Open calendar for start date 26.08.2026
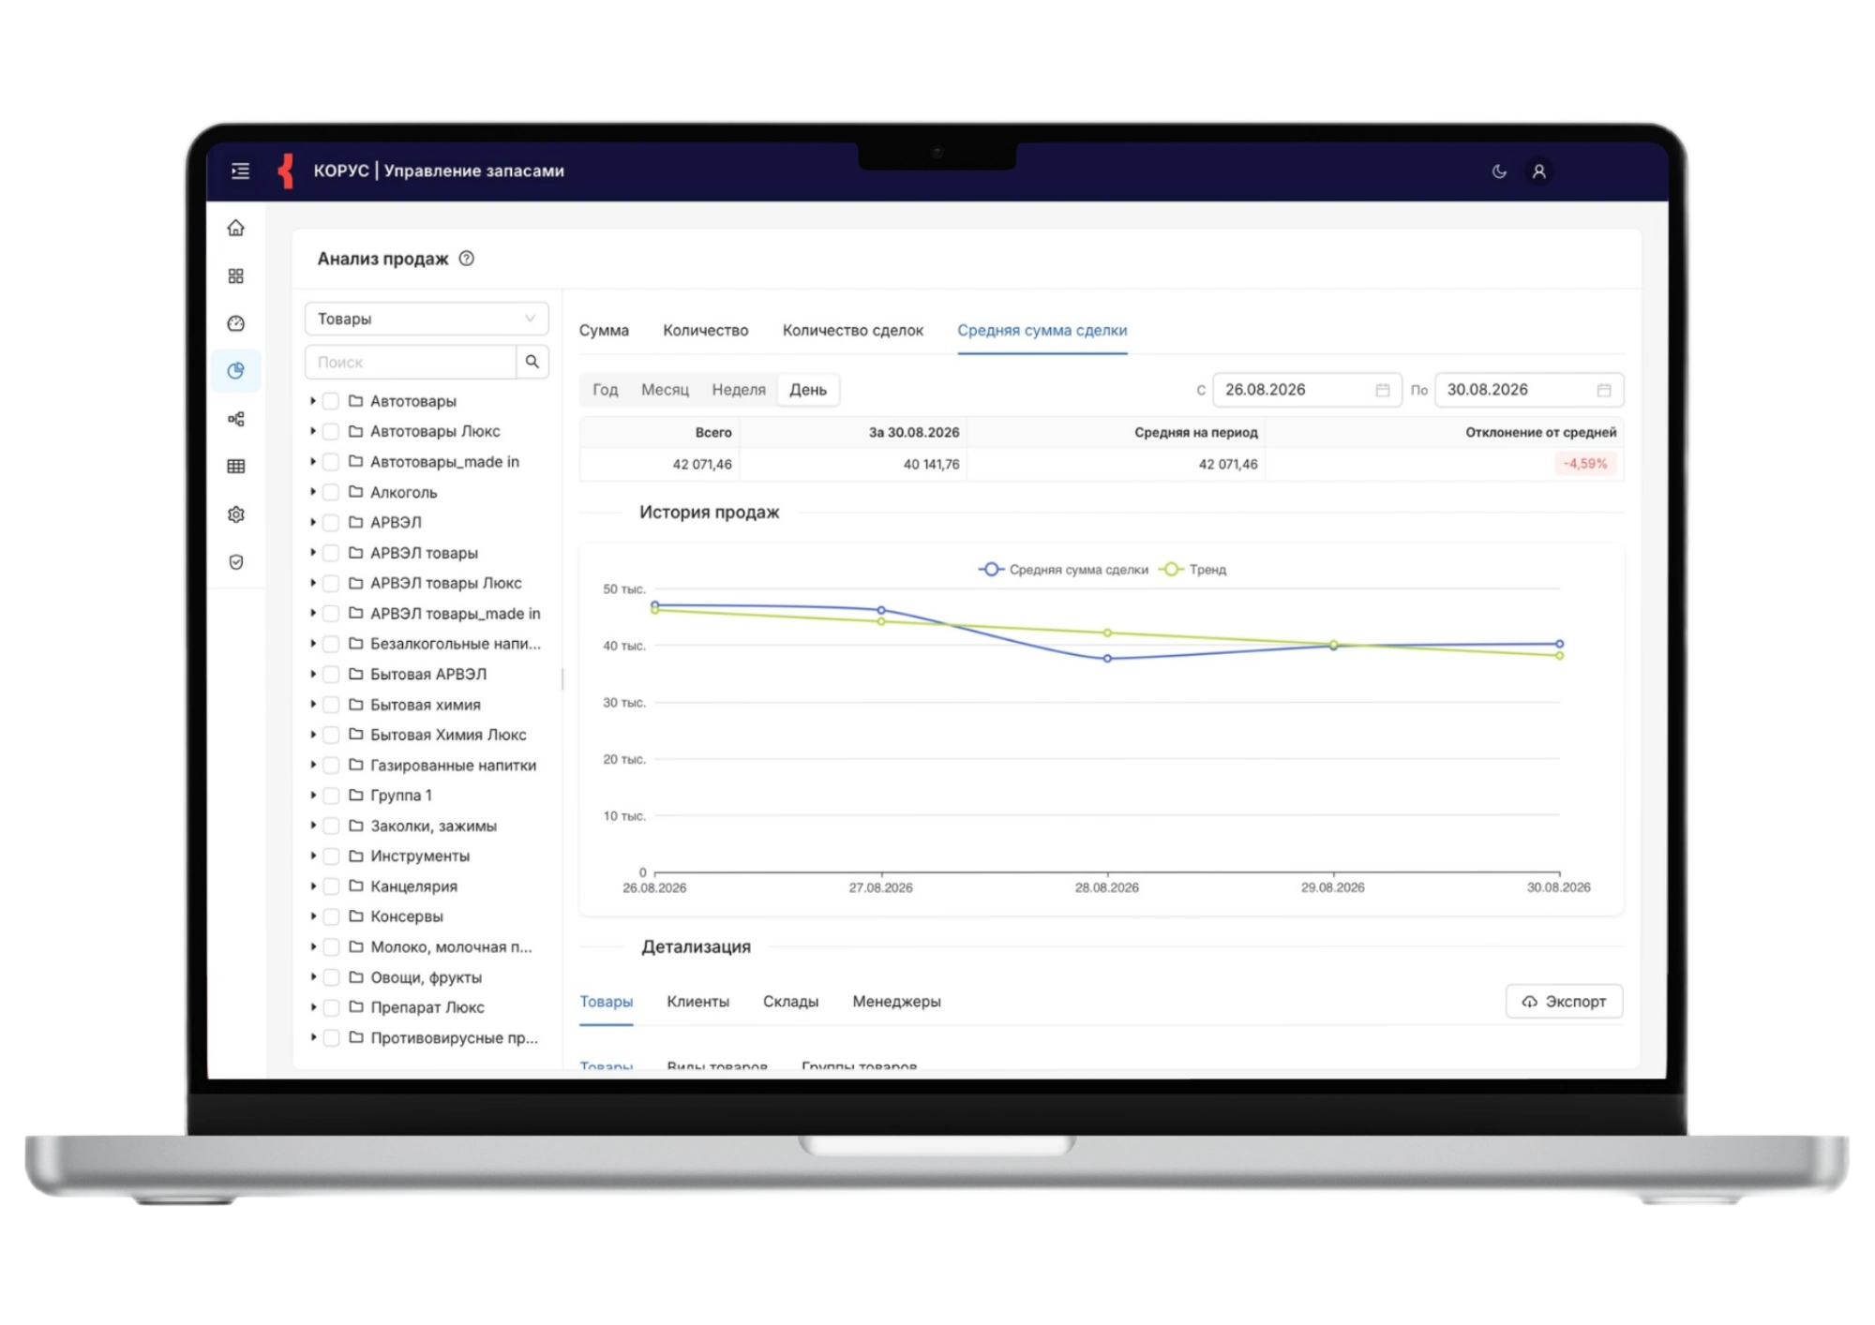1875x1325 pixels. [x=1382, y=390]
